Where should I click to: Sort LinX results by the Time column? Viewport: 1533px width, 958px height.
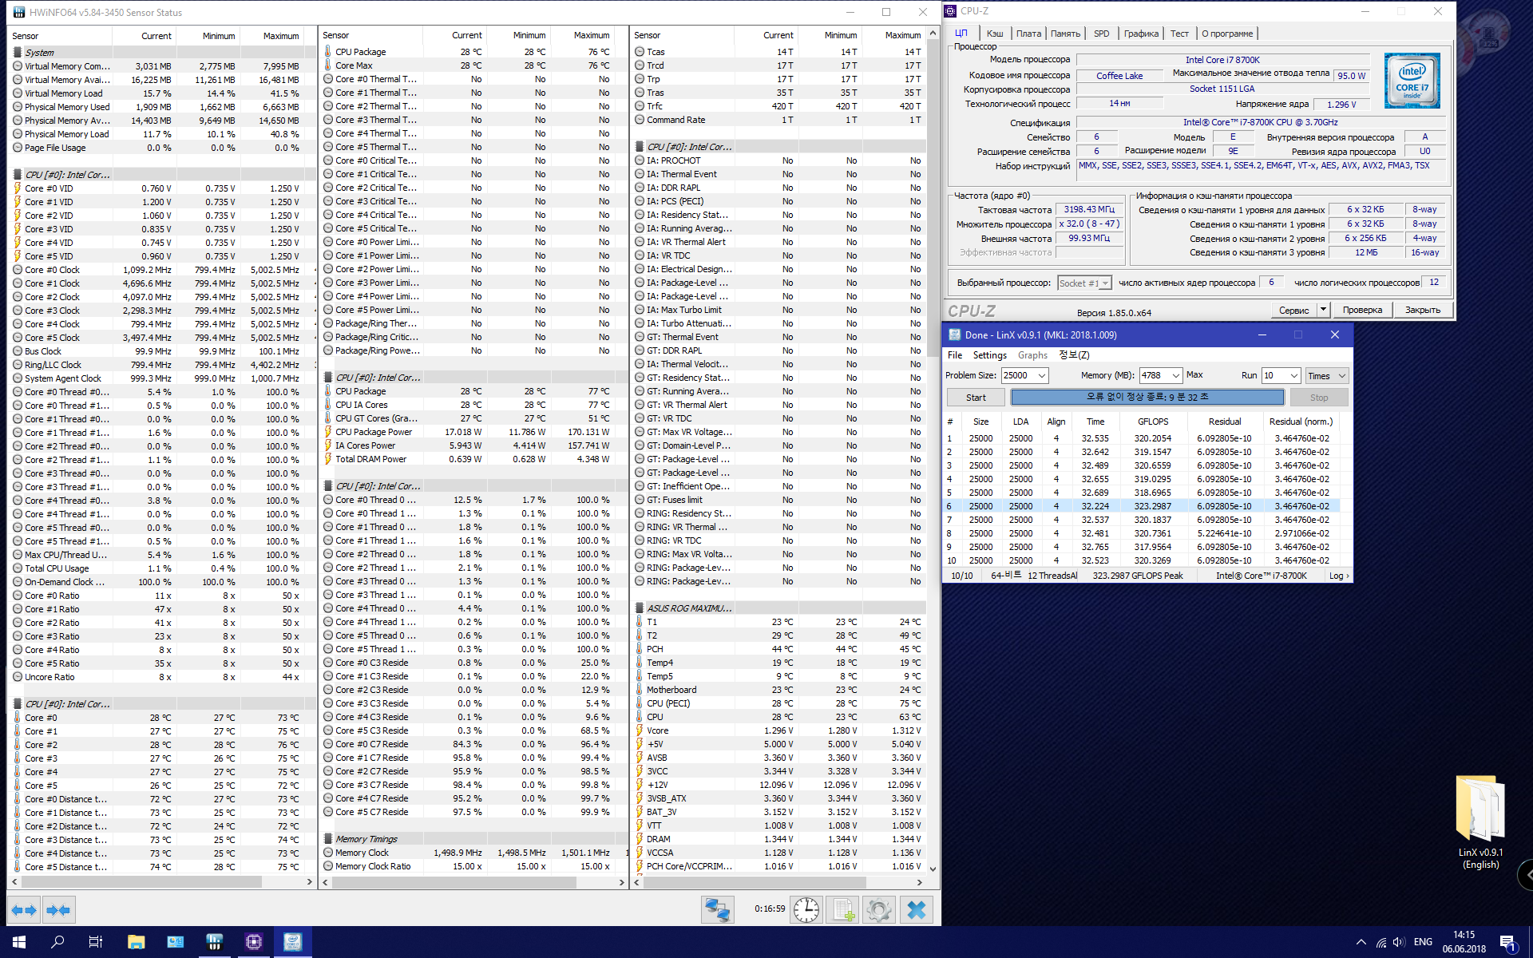(1095, 422)
